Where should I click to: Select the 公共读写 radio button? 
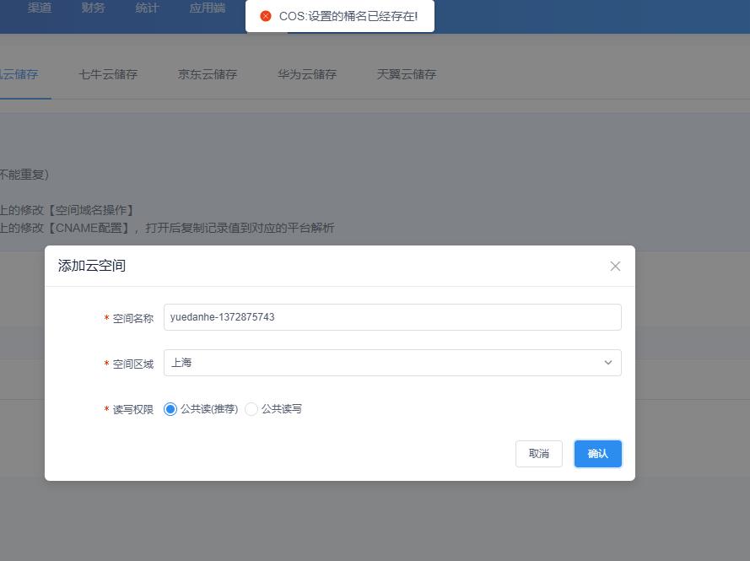click(x=251, y=409)
